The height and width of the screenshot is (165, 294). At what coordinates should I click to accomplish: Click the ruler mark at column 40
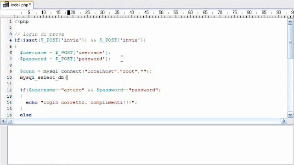[132, 12]
